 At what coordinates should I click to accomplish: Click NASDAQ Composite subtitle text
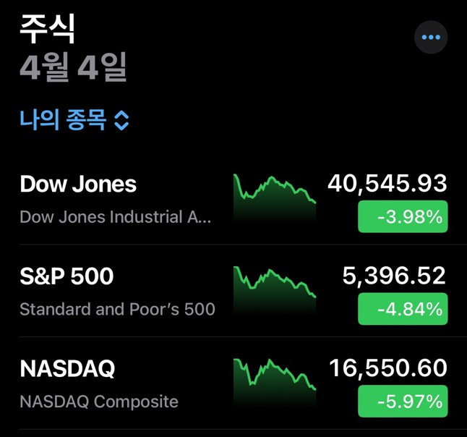[99, 402]
